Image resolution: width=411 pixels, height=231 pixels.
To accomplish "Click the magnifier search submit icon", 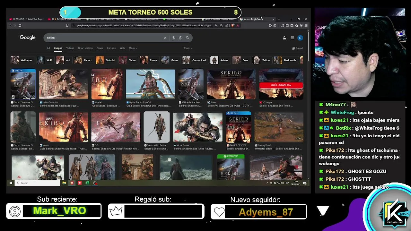I will [x=188, y=38].
